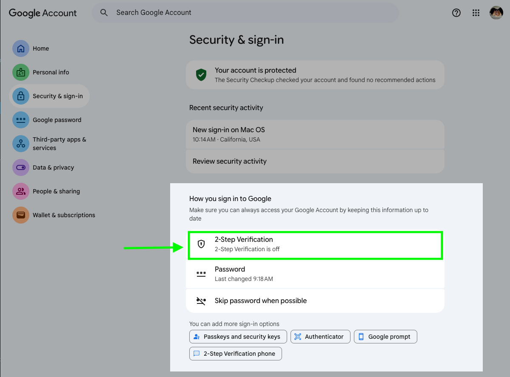Viewport: 510px width, 377px height.
Task: Open the Password row
Action: 315,274
